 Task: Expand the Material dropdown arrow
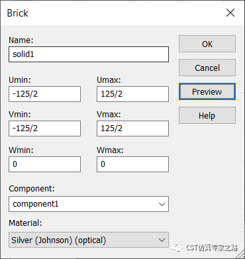point(162,240)
